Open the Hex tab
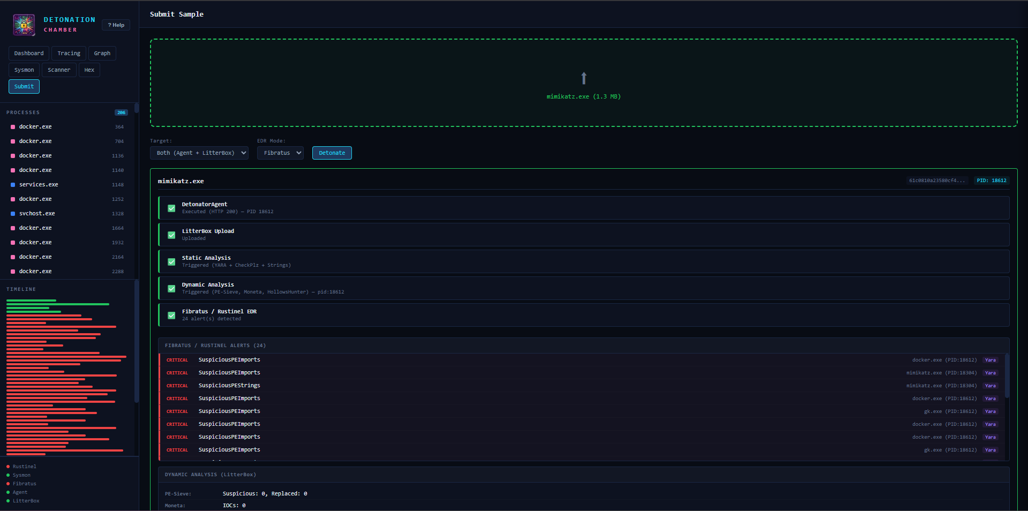 point(89,70)
